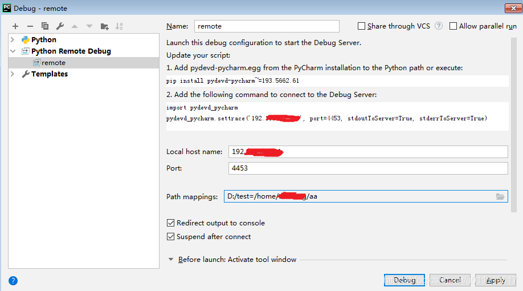Viewport: 523px width, 291px height.
Task: Click the right-side vertical scrollbar
Action: (514, 124)
